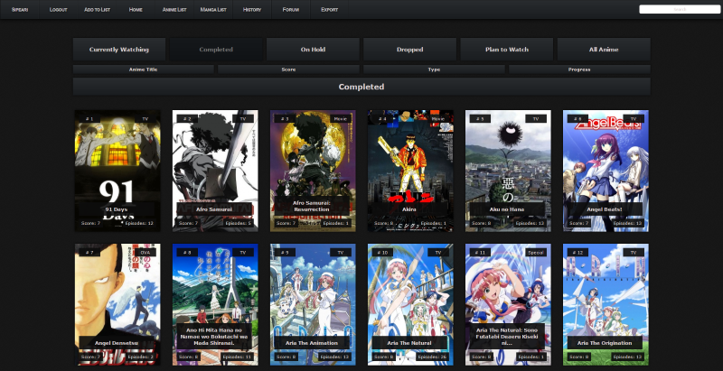This screenshot has height=371, width=723.
Task: Visit the Forum link in navigation
Action: [290, 10]
